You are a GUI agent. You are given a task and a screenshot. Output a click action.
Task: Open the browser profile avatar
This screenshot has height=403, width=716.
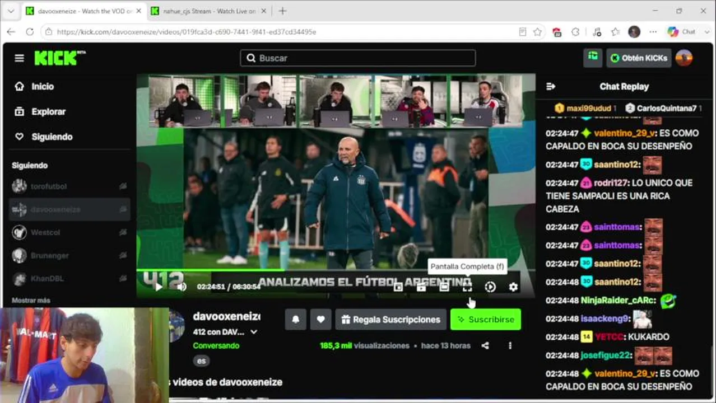point(634,32)
